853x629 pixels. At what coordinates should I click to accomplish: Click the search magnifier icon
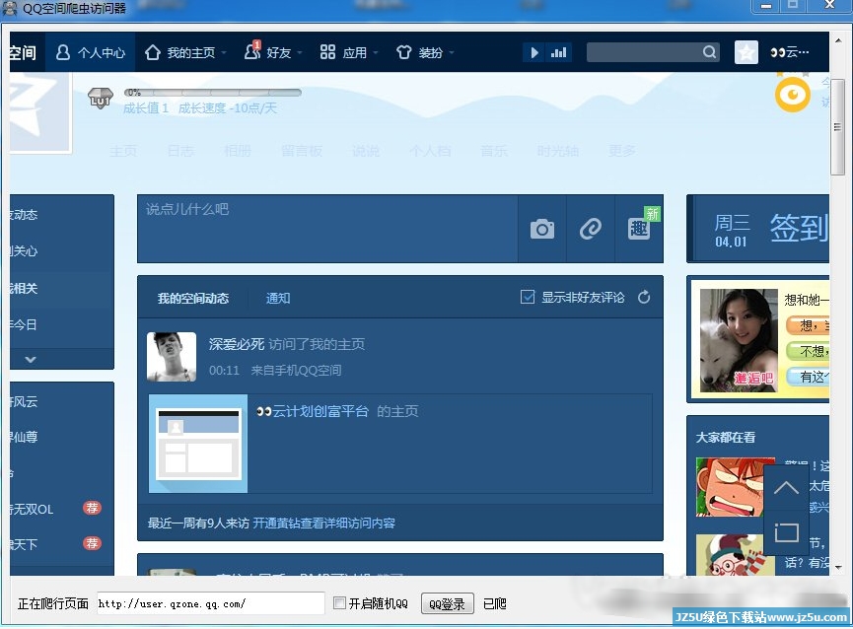709,52
